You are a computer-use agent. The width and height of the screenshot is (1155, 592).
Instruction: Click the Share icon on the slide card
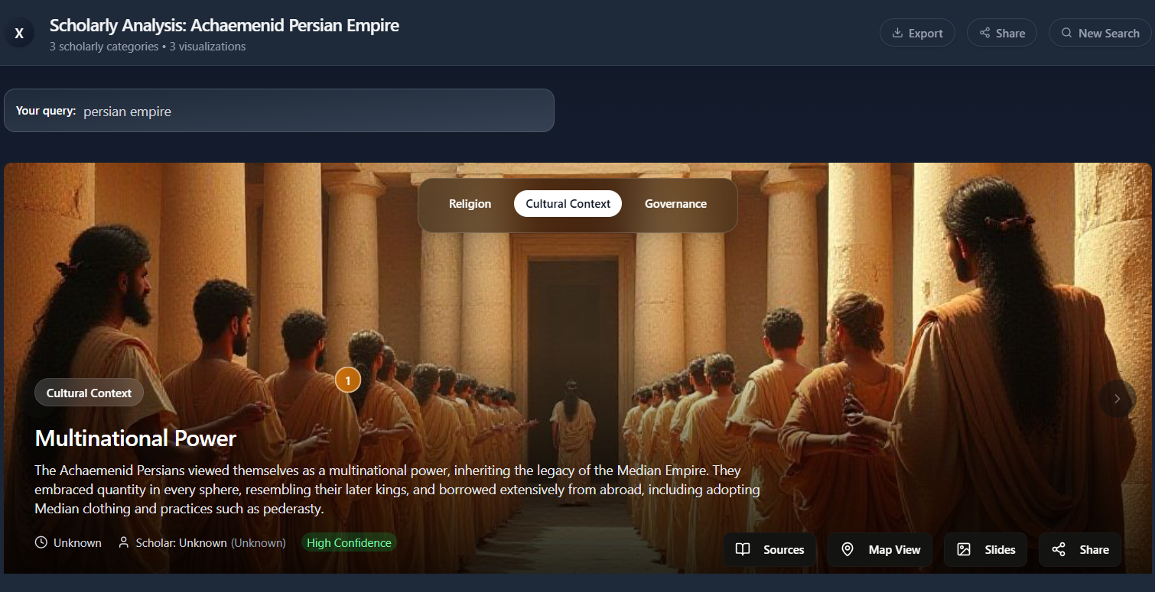pyautogui.click(x=1059, y=549)
